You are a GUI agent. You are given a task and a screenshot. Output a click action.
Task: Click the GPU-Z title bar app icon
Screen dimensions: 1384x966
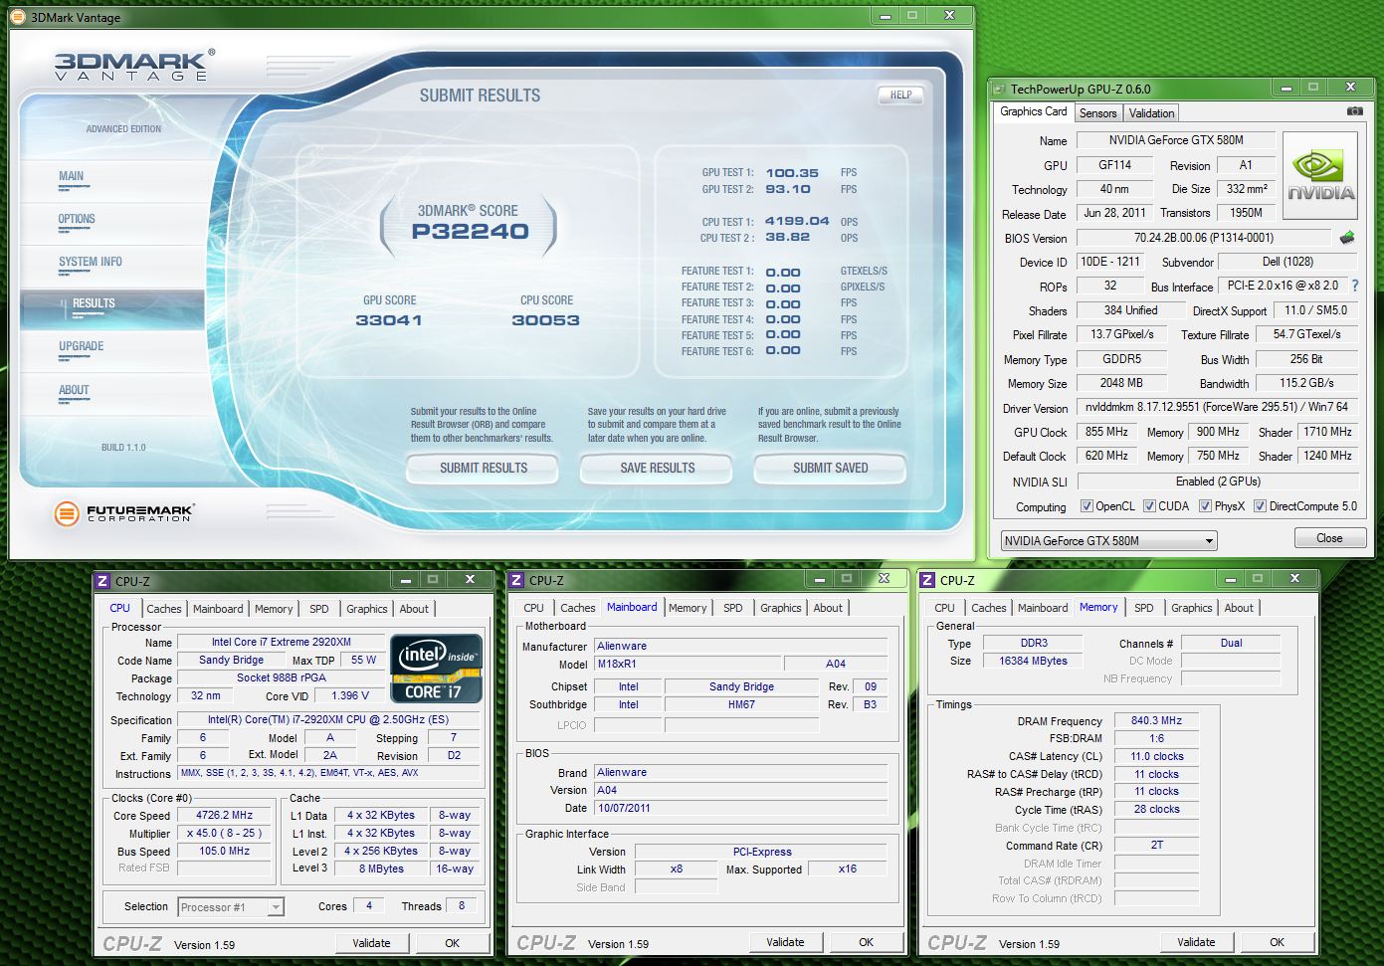[999, 89]
